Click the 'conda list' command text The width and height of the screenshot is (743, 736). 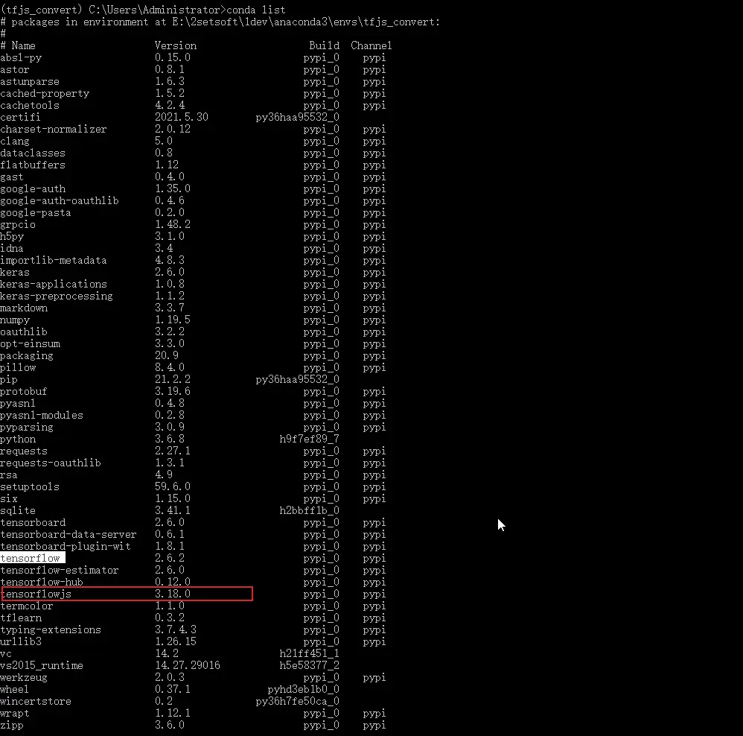click(x=256, y=10)
